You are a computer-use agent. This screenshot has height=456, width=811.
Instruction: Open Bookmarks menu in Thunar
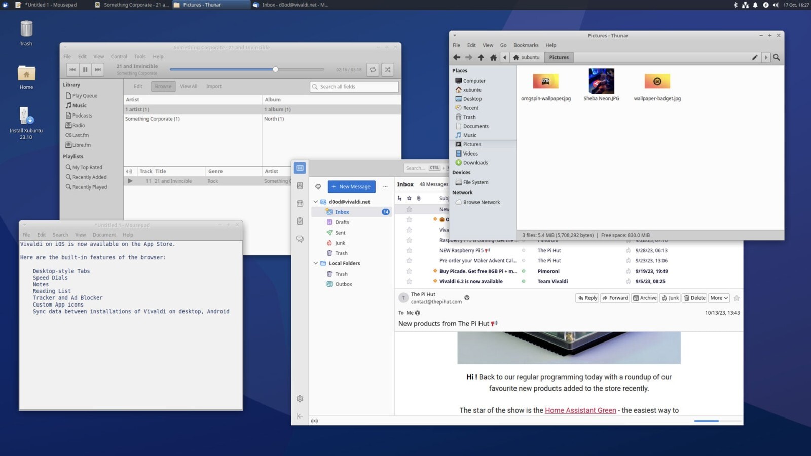(526, 45)
